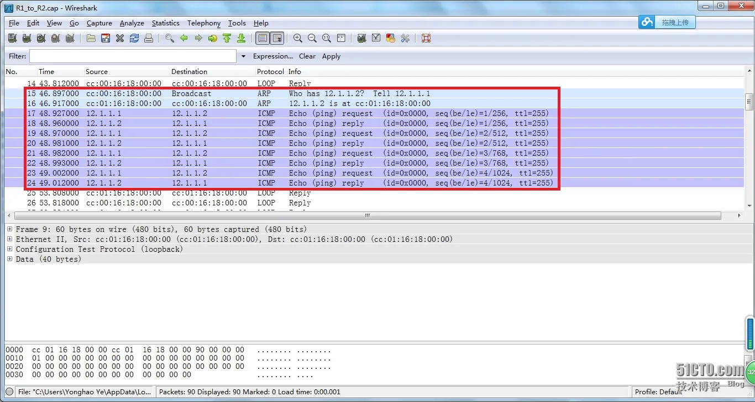Jump to first packet icon
755x402 pixels.
pyautogui.click(x=227, y=38)
